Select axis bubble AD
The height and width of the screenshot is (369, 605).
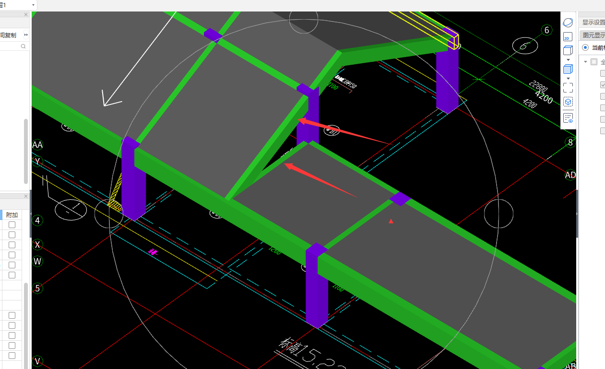(x=570, y=175)
